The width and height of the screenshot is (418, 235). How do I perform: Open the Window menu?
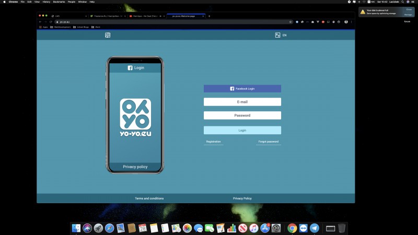point(83,2)
